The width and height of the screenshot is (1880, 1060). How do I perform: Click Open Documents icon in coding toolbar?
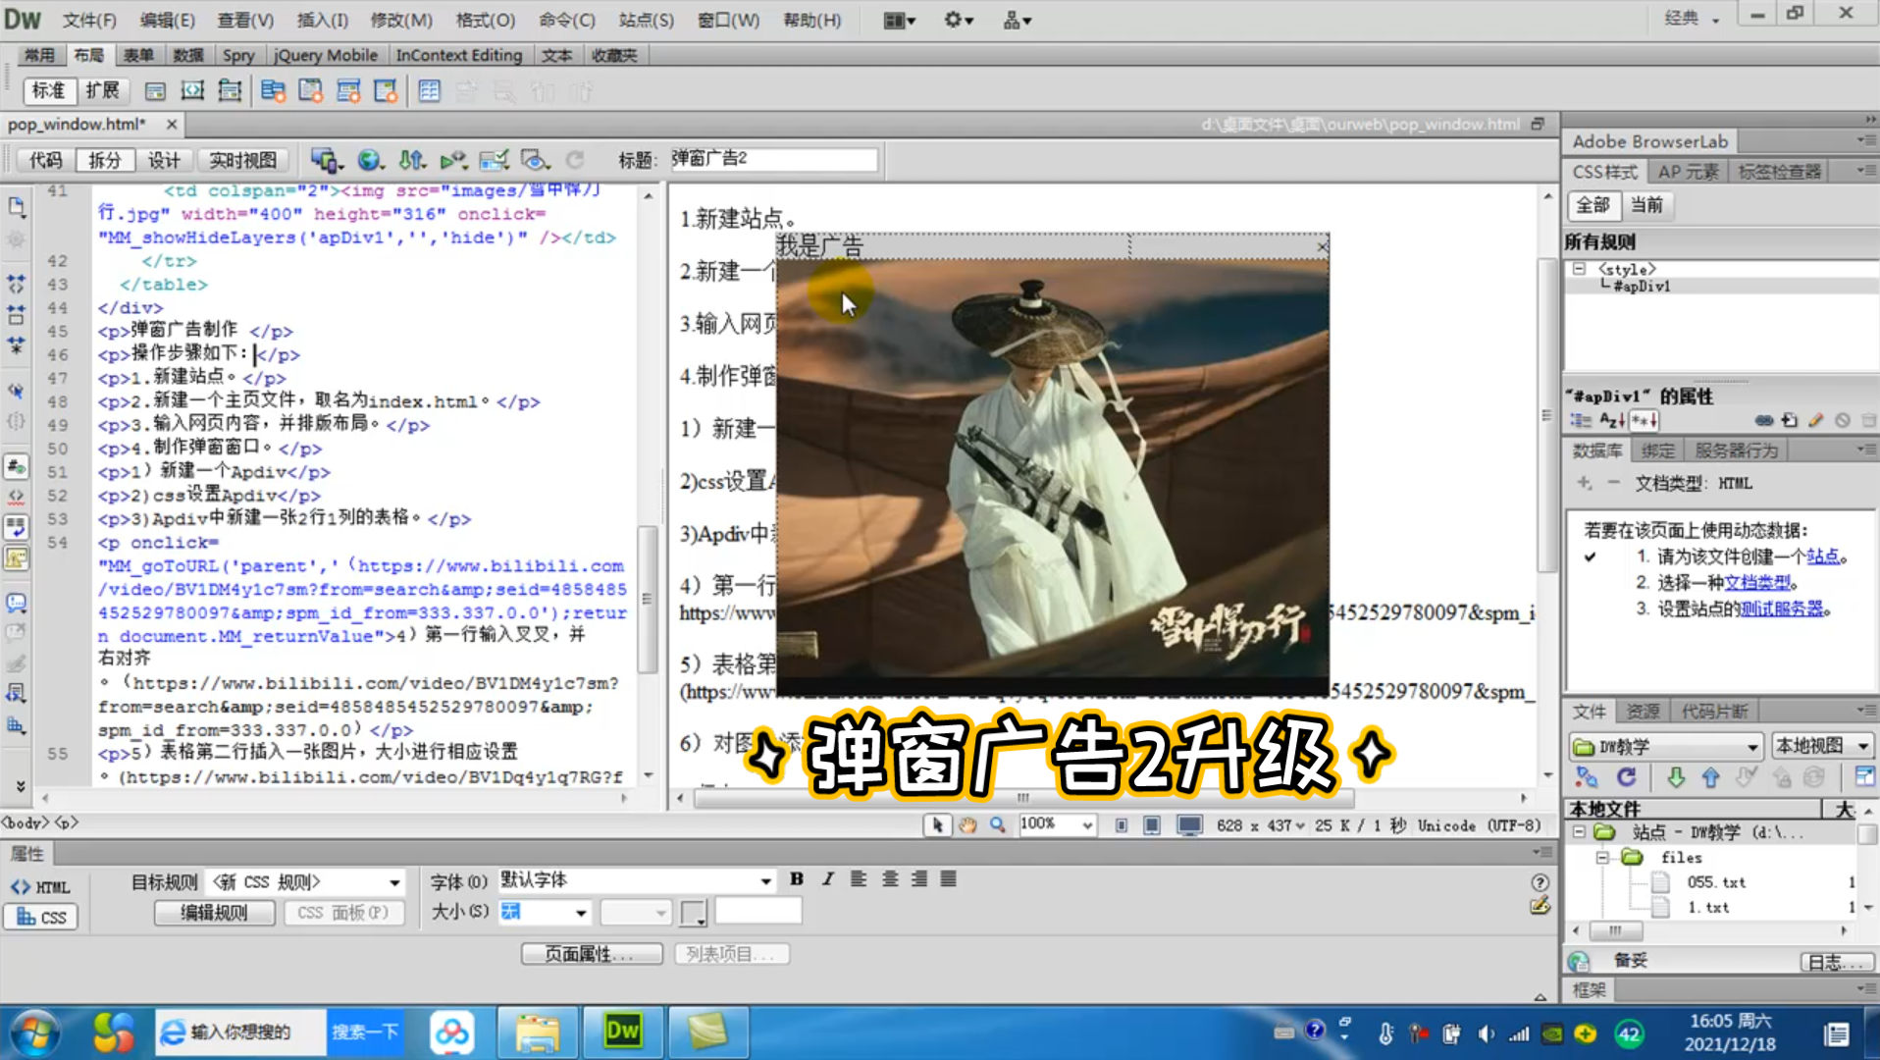click(17, 207)
